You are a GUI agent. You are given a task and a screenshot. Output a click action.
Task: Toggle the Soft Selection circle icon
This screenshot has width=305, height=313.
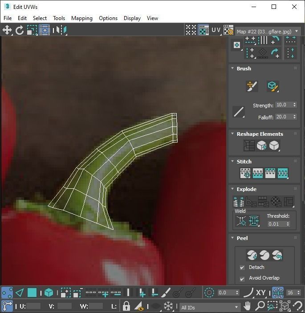[x=209, y=293]
